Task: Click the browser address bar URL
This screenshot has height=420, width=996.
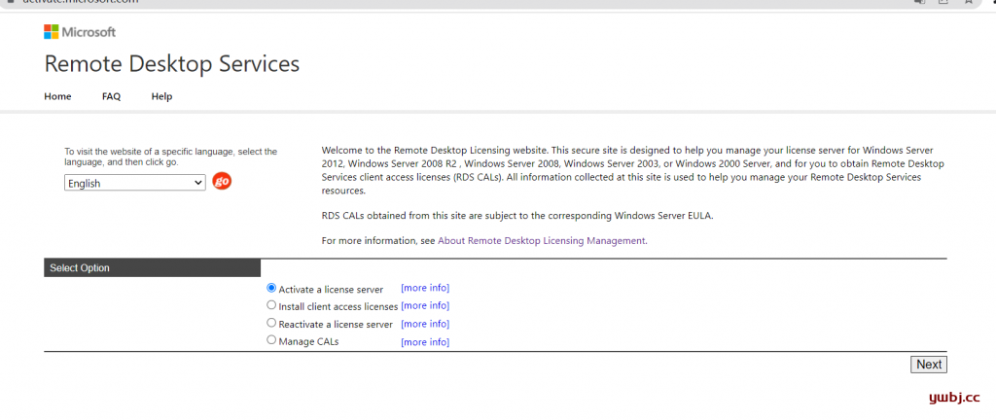Action: [80, 2]
